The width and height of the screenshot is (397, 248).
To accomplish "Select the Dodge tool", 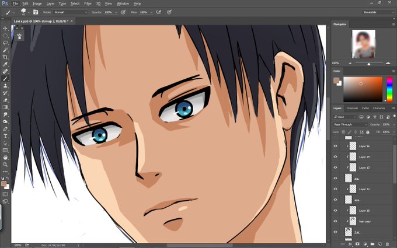I will point(5,121).
